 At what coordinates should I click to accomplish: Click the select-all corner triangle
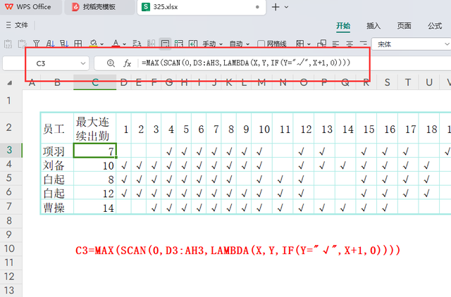[x=9, y=83]
